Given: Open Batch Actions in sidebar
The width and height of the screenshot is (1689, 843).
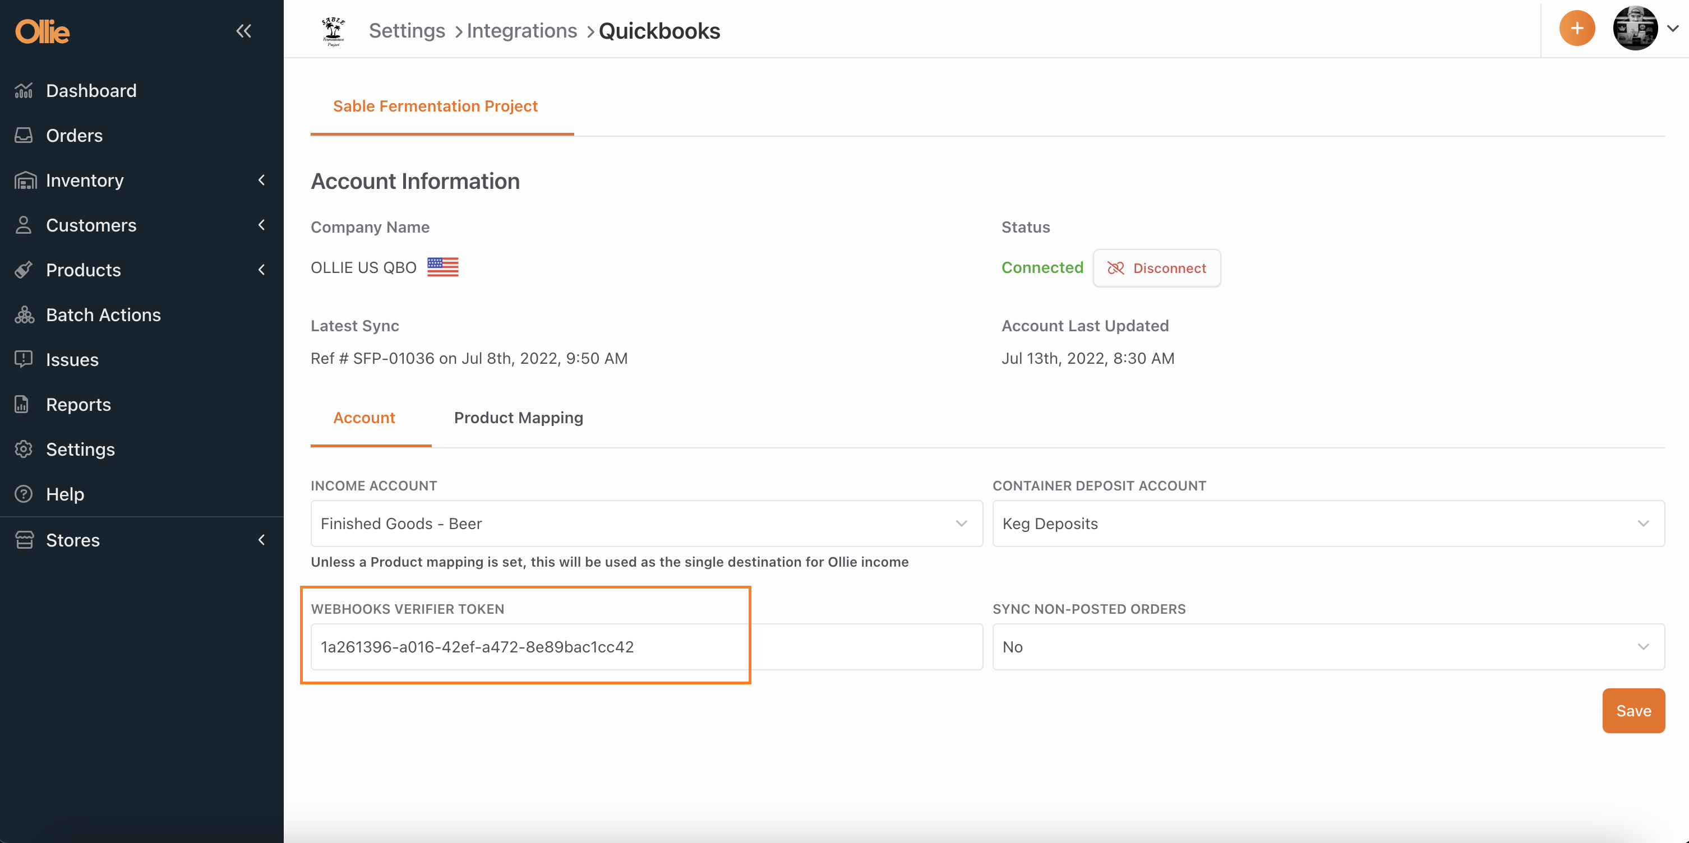Looking at the screenshot, I should (103, 314).
